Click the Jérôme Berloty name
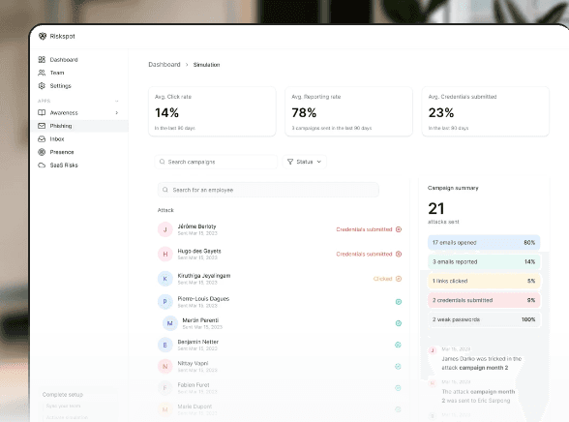This screenshot has width=569, height=422. click(x=196, y=226)
